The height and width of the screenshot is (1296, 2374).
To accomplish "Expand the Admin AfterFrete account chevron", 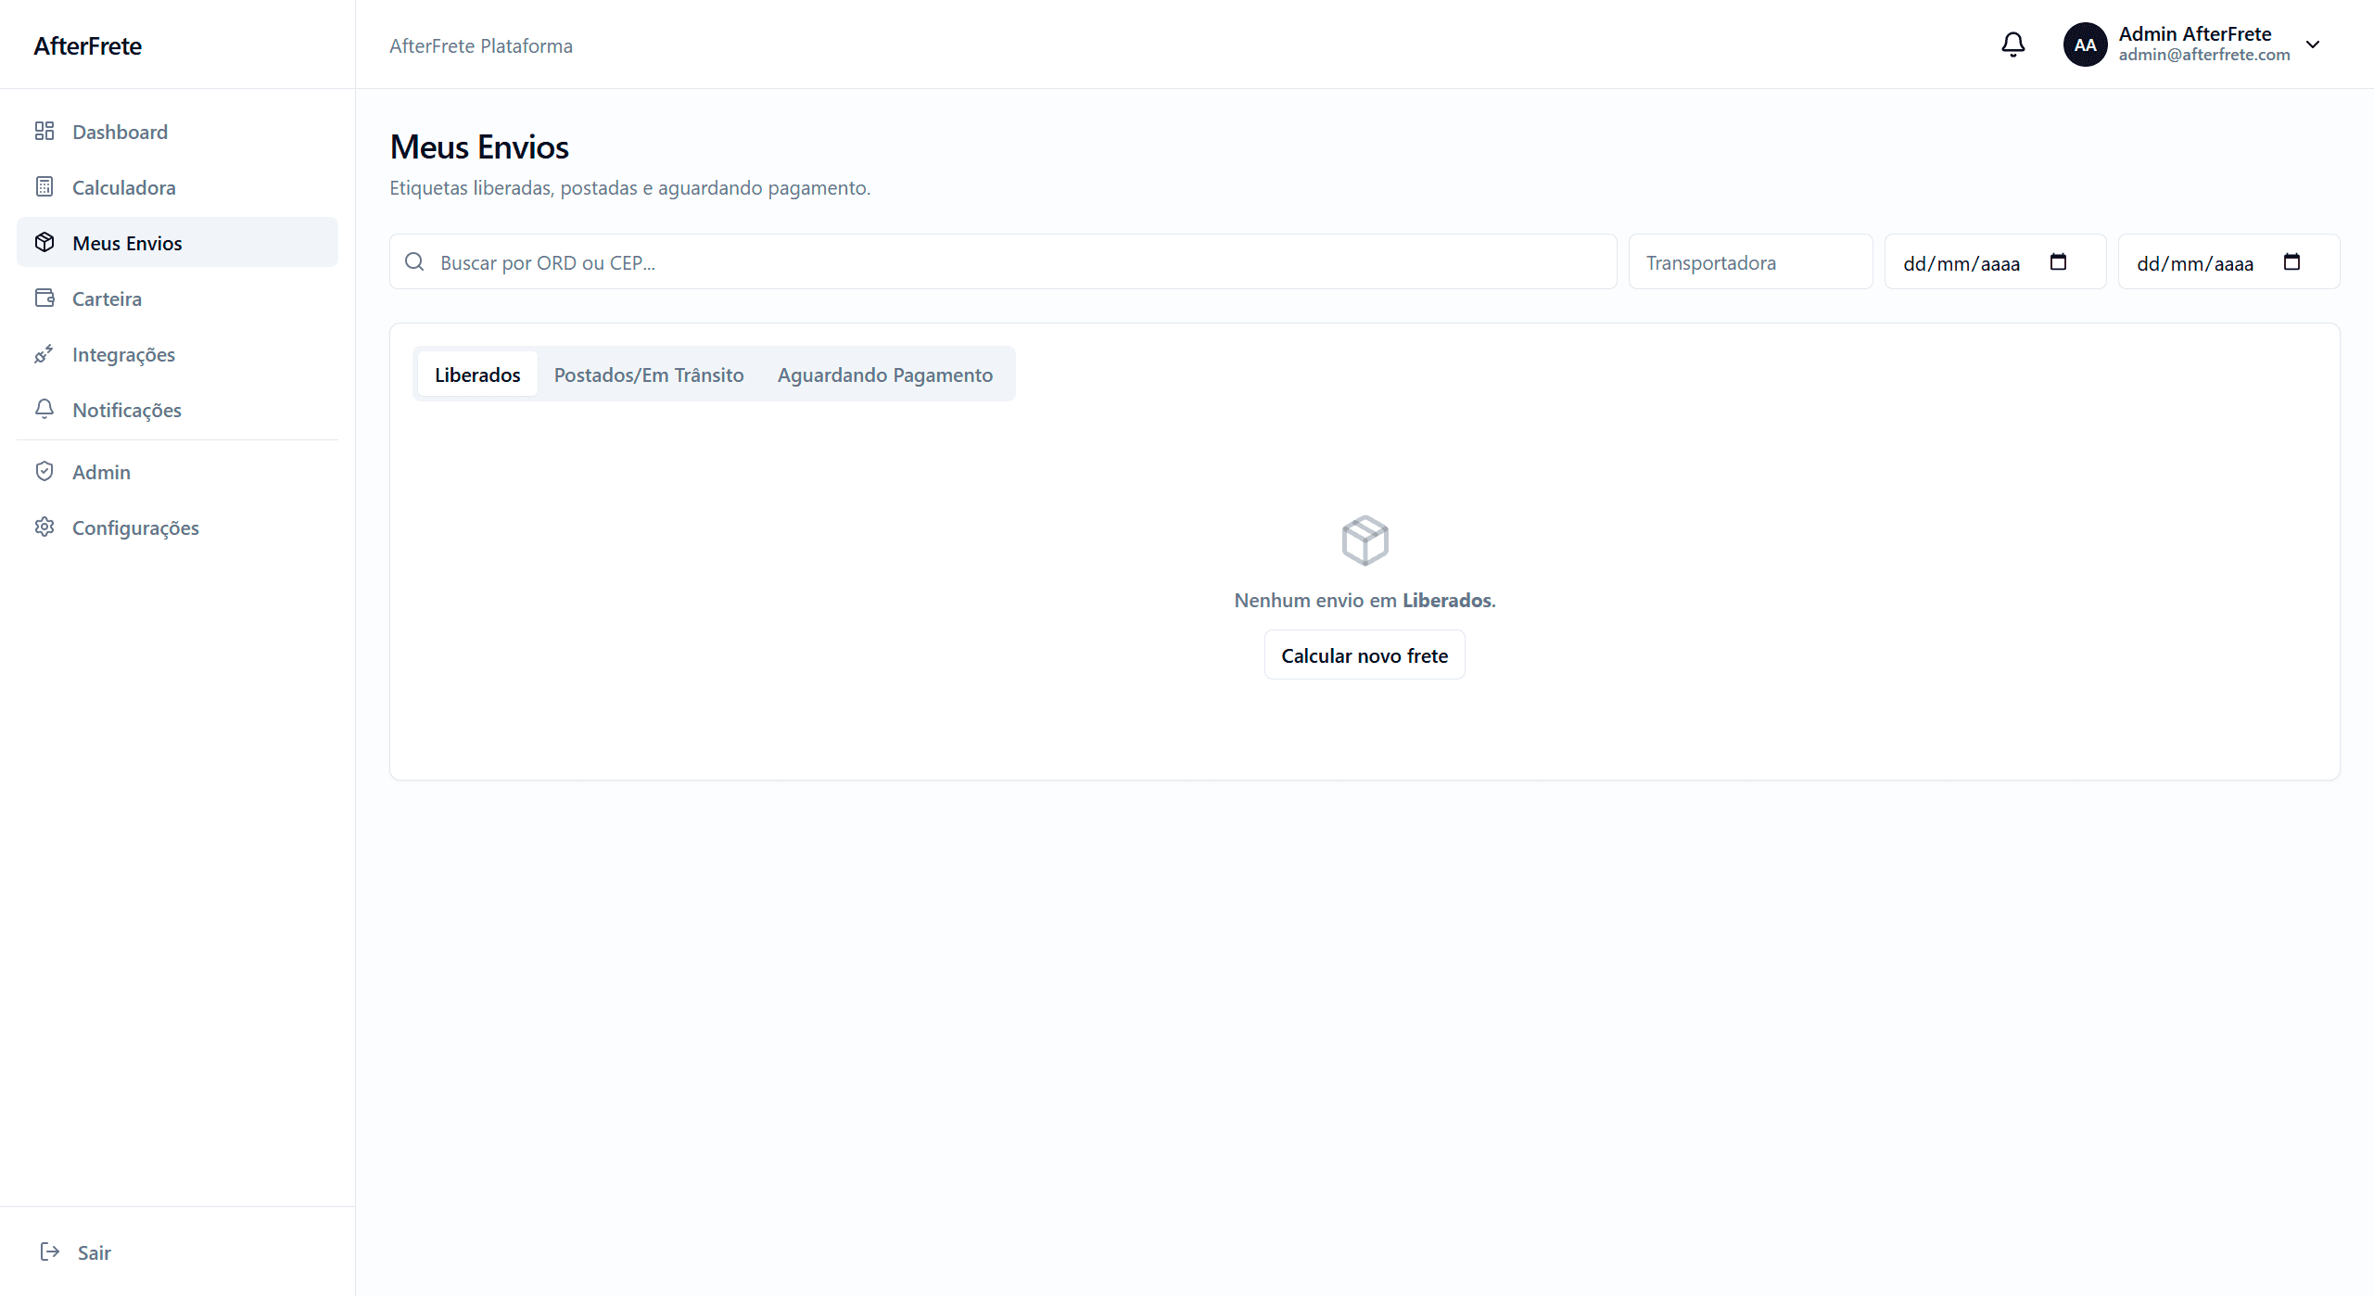I will pos(2313,44).
